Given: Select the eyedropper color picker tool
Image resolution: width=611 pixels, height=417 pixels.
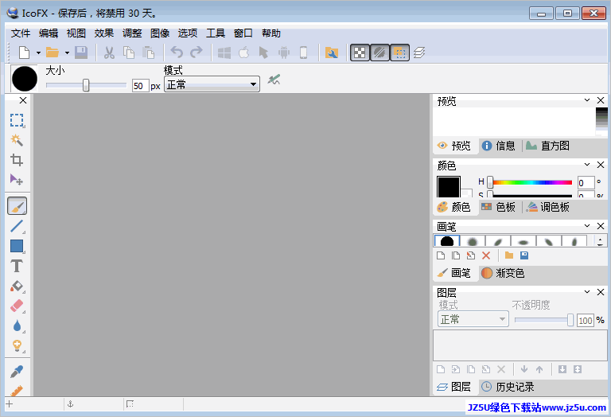Looking at the screenshot, I should 17,372.
